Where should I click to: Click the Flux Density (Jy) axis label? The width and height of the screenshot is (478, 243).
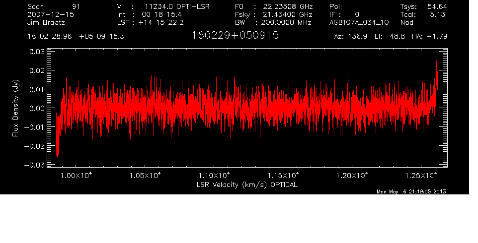pos(15,108)
